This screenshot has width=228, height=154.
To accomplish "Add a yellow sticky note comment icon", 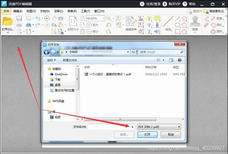I will [157, 18].
